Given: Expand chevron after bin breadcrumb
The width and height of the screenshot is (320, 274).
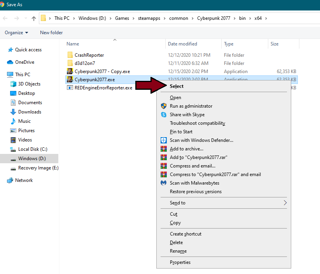Looking at the screenshot, I should pyautogui.click(x=250, y=18).
